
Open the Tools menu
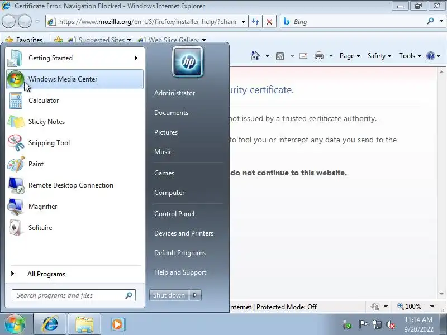[x=410, y=56]
